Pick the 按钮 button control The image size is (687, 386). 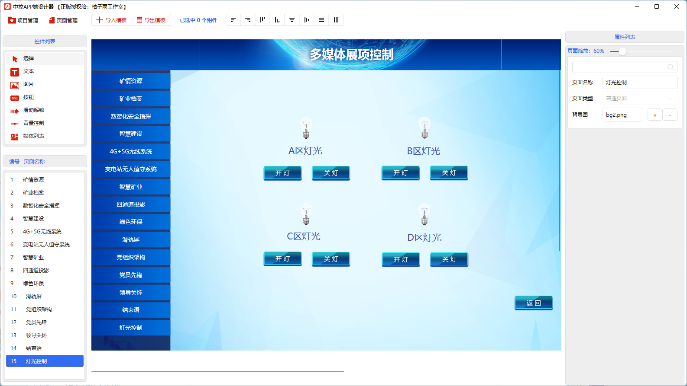tap(45, 97)
